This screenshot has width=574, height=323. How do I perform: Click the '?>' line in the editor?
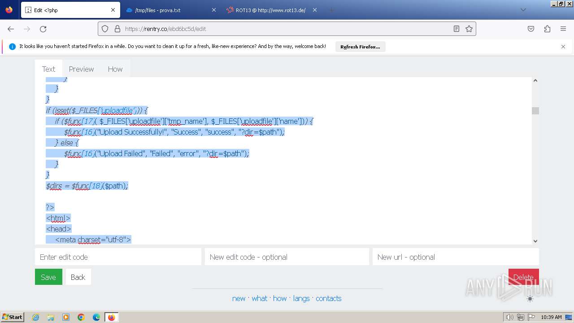[x=50, y=207]
